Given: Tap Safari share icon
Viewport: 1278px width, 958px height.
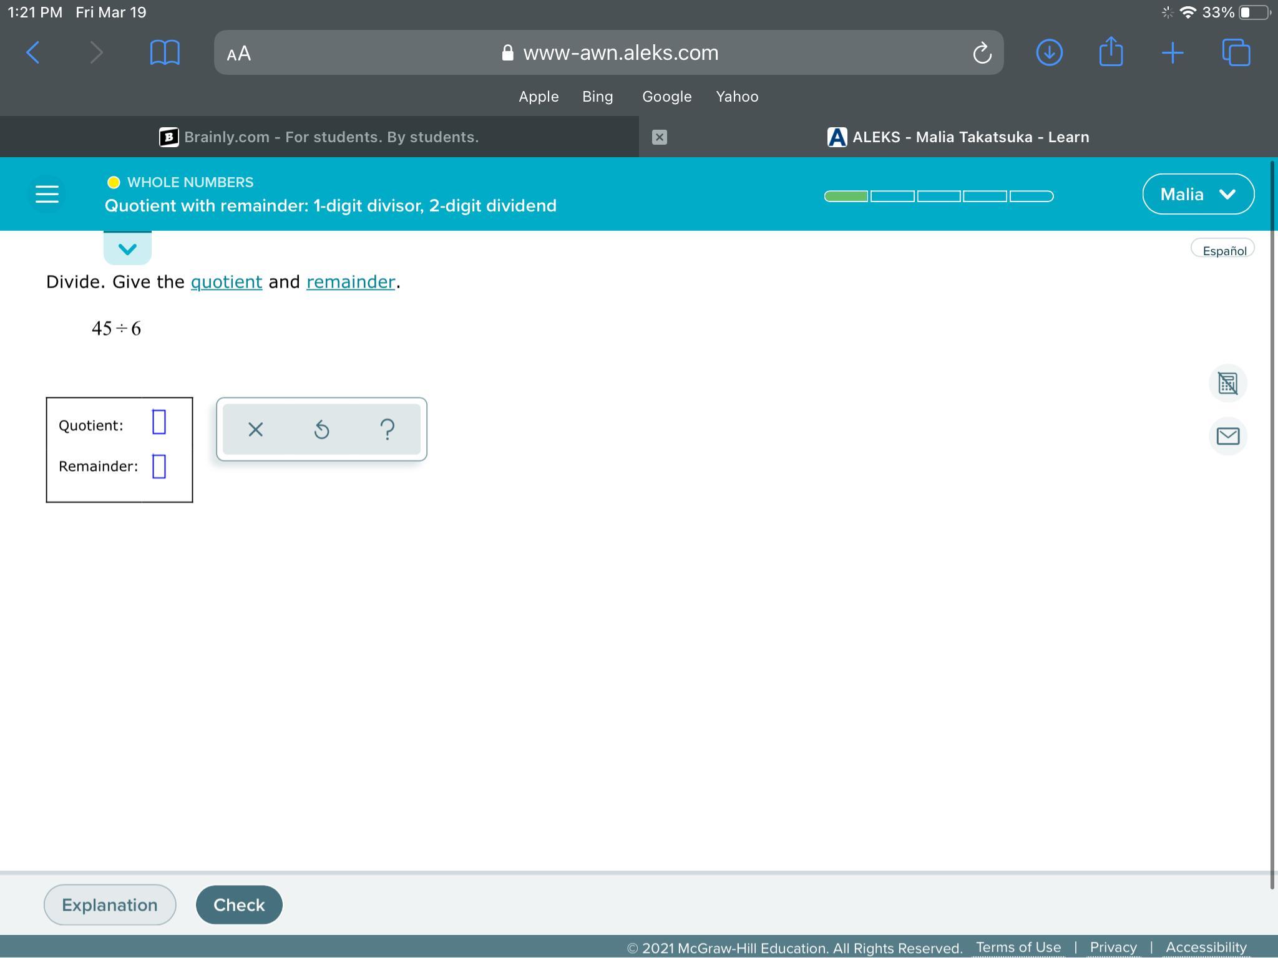Looking at the screenshot, I should (1111, 52).
